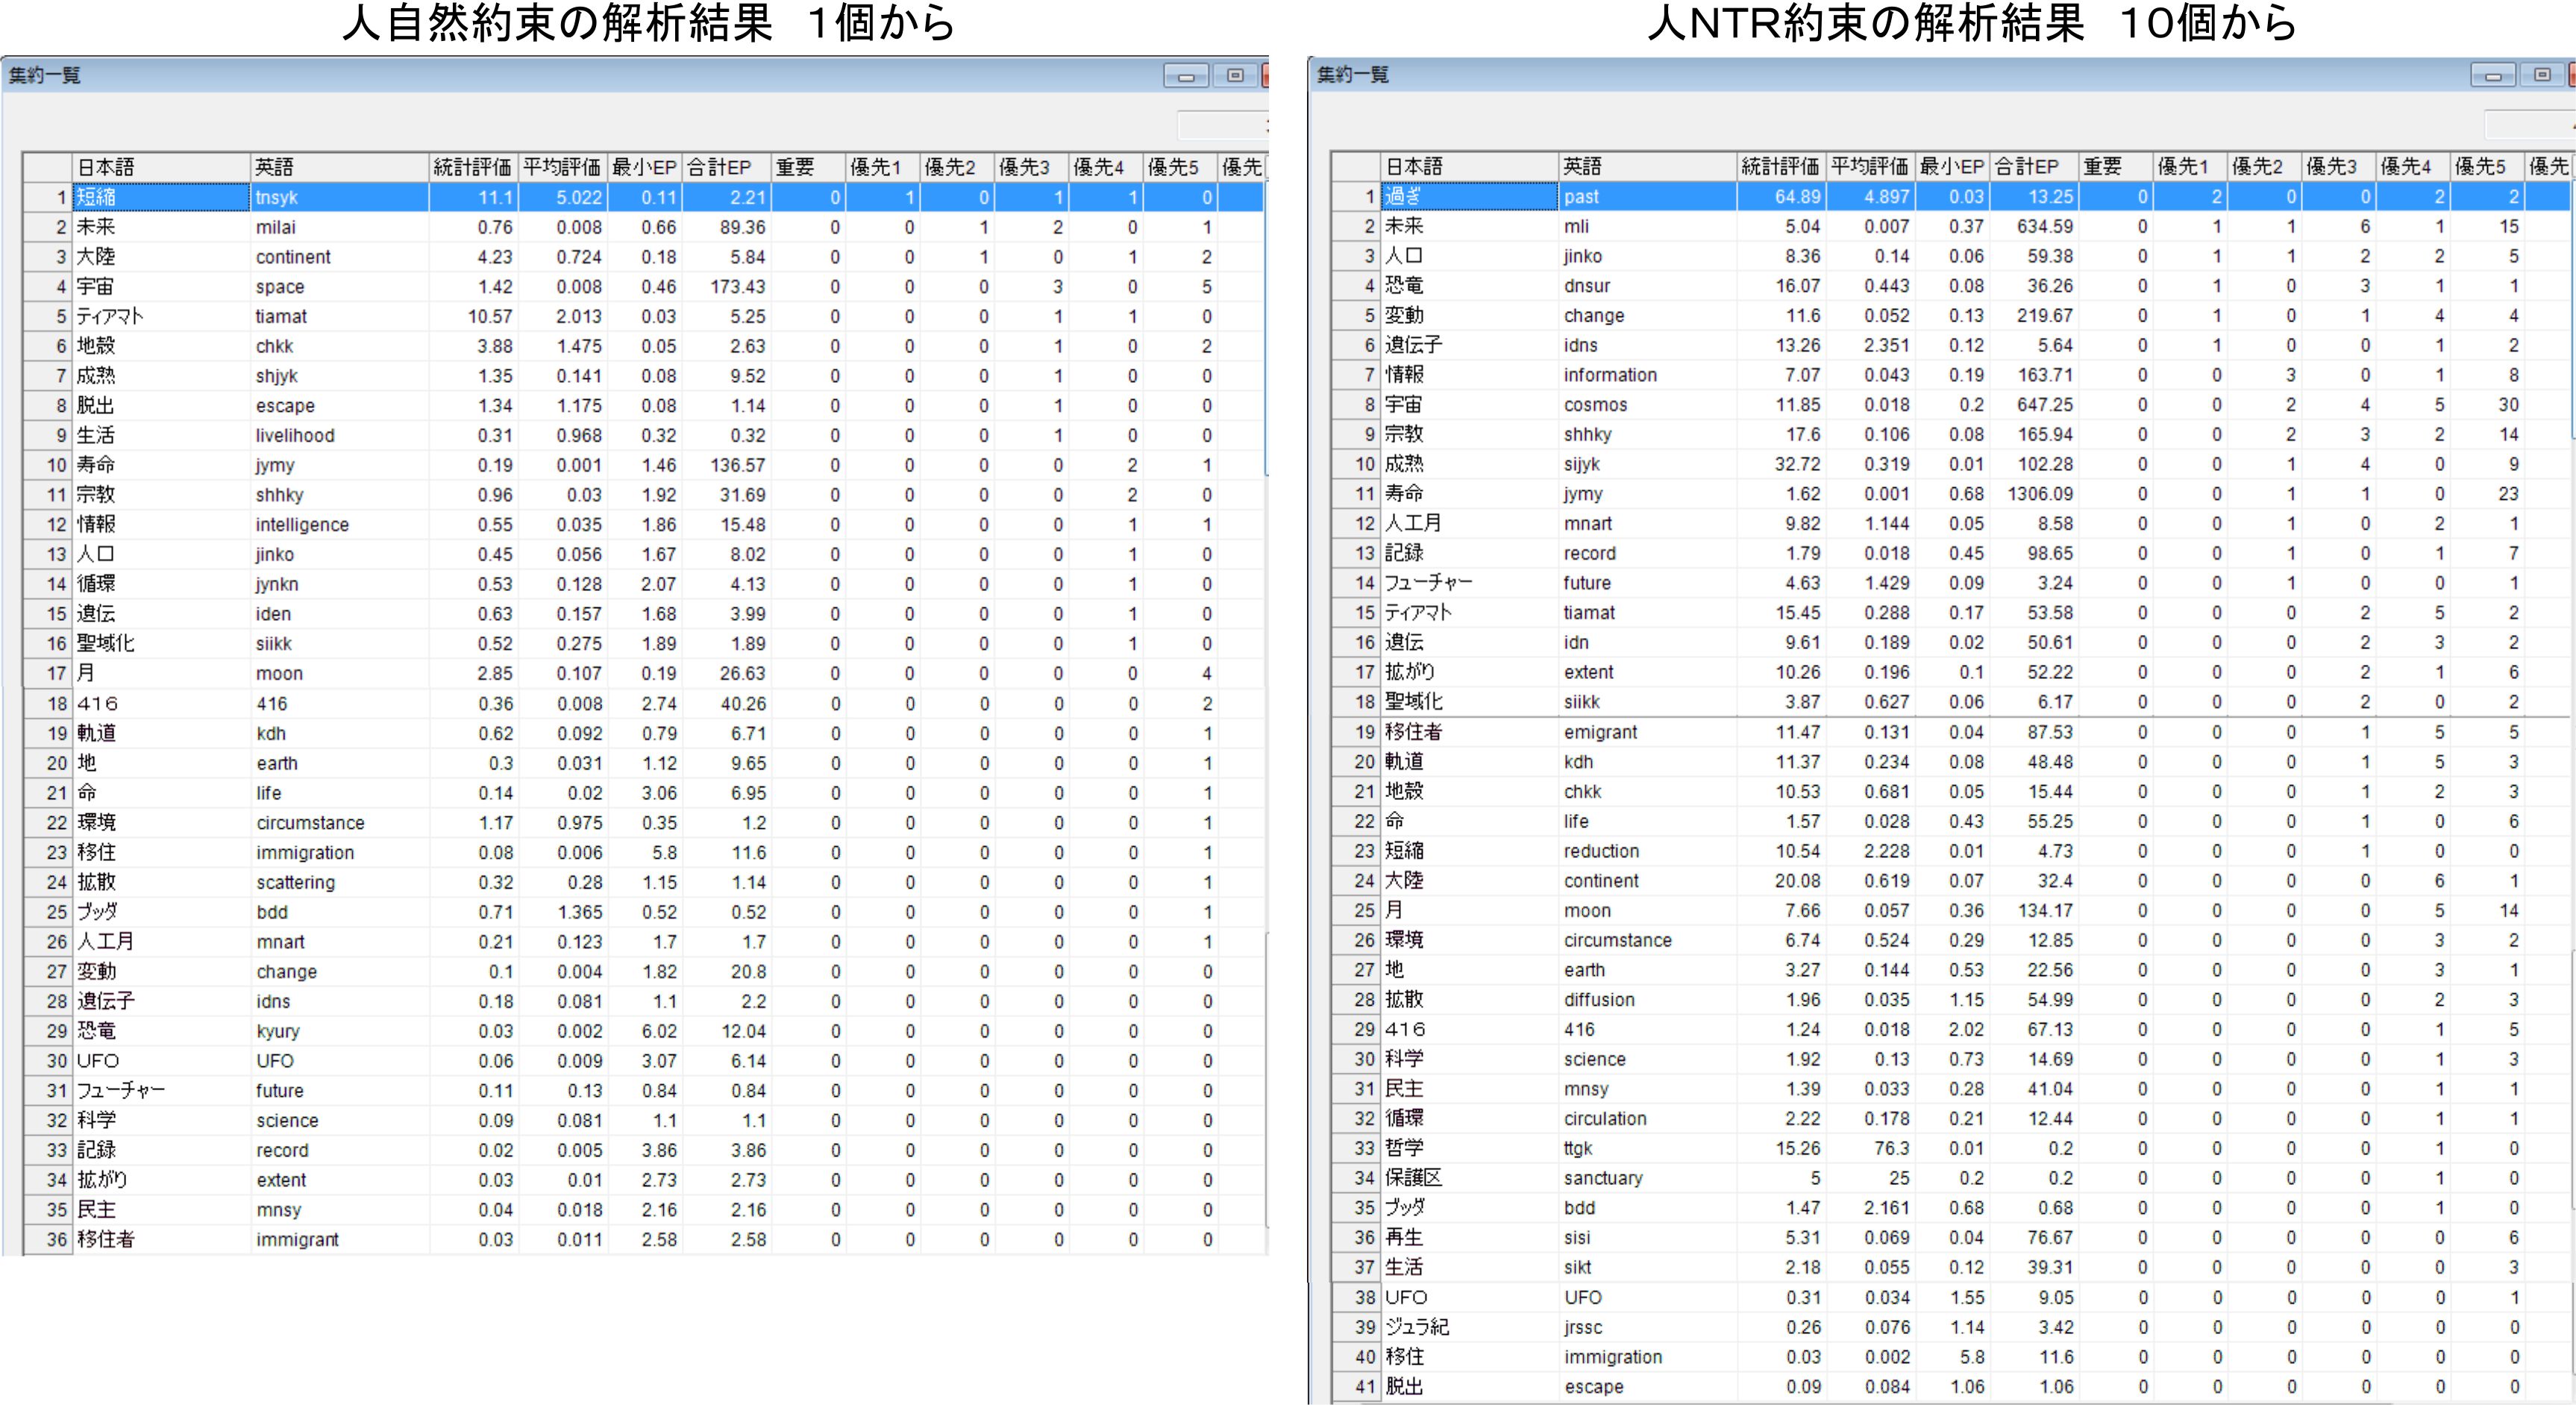Select the highlighted 短縮 cell in left table
Viewport: 2576px width, 1405px height.
pyautogui.click(x=160, y=197)
